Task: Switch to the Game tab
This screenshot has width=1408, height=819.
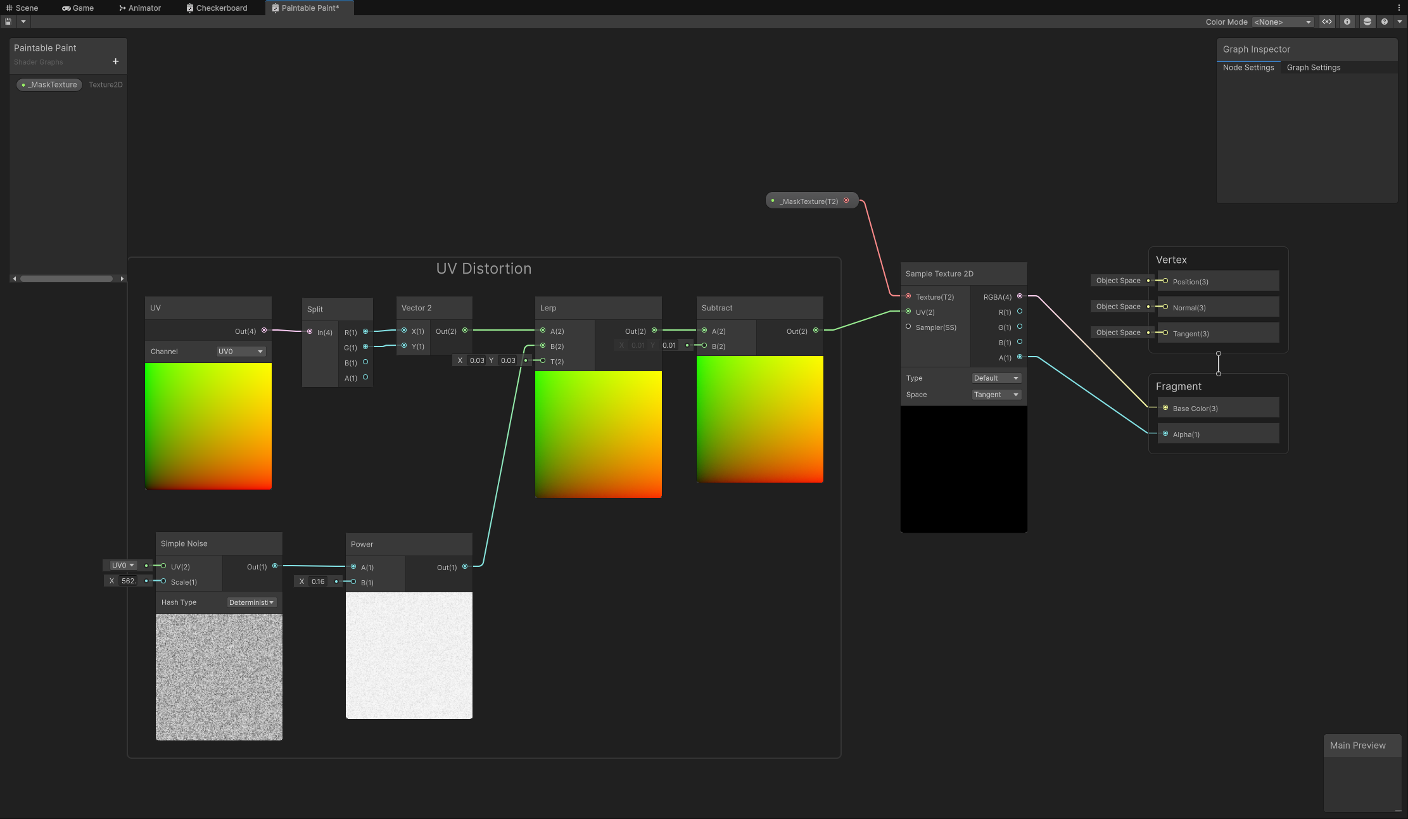Action: [78, 8]
